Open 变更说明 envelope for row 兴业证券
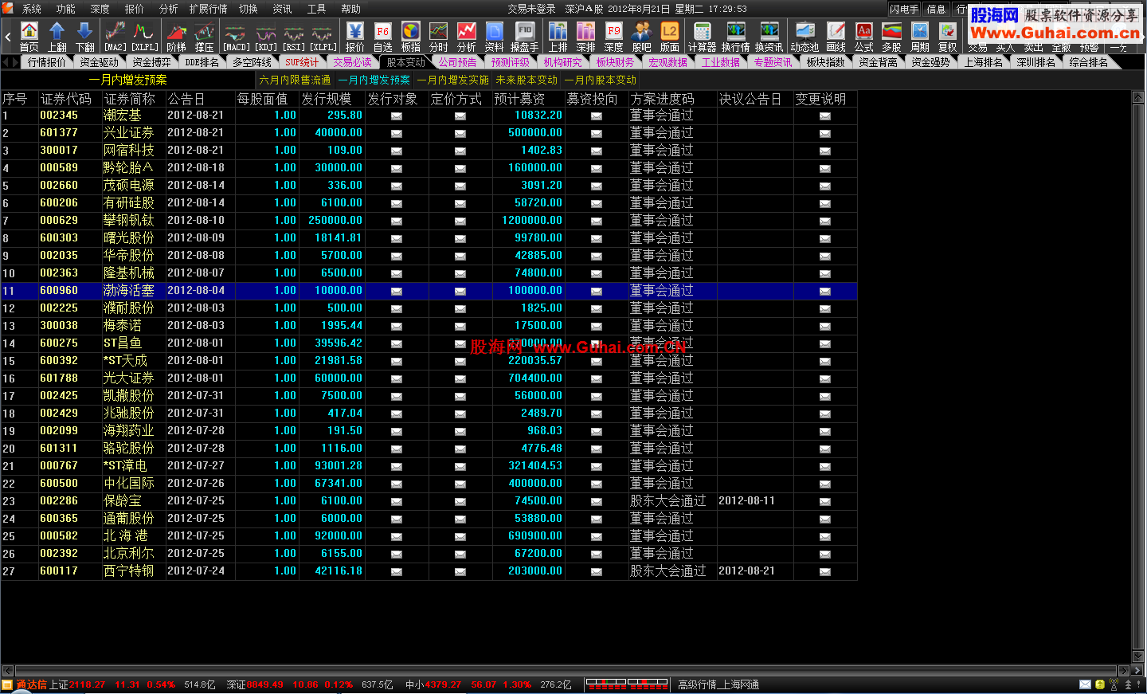The width and height of the screenshot is (1147, 694). 825,133
